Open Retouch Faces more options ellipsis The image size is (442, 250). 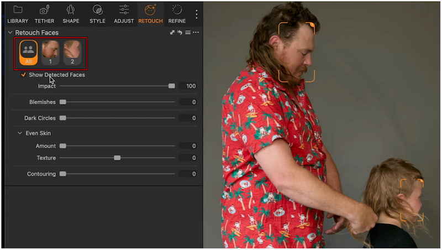(196, 33)
